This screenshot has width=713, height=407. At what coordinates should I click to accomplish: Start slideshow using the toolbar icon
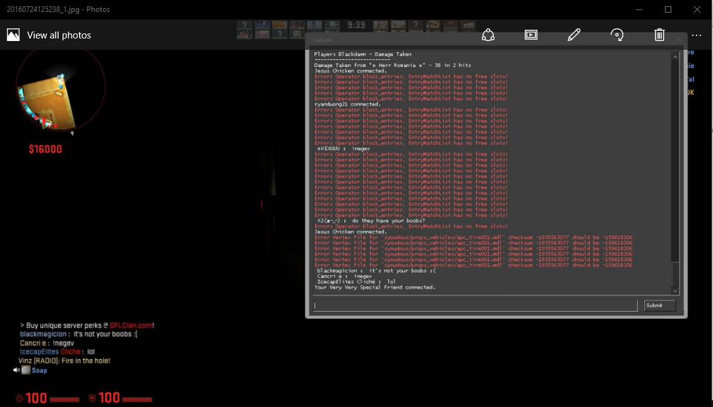click(531, 35)
